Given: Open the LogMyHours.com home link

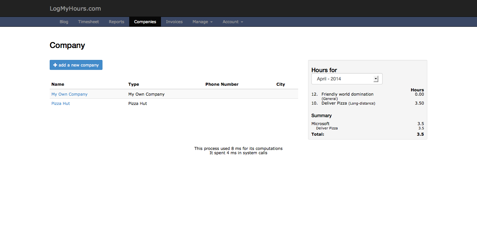Looking at the screenshot, I should (75, 9).
